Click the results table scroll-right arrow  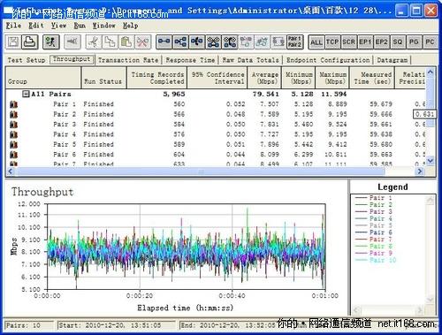point(420,171)
